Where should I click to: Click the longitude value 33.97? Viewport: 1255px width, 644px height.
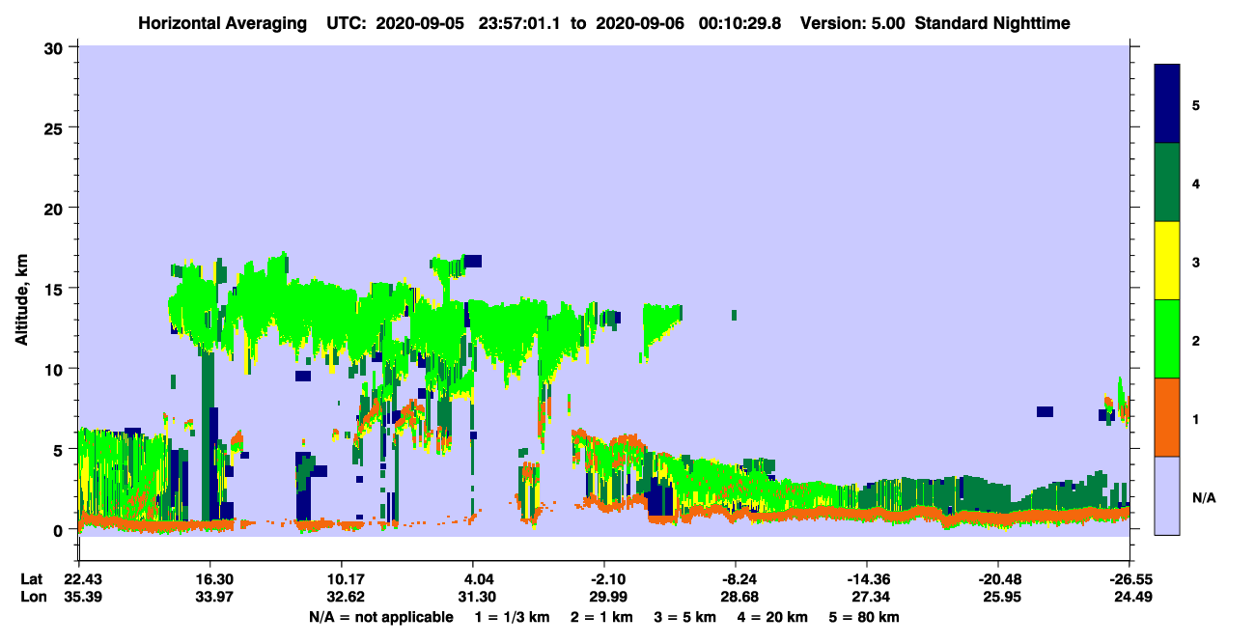(x=209, y=598)
